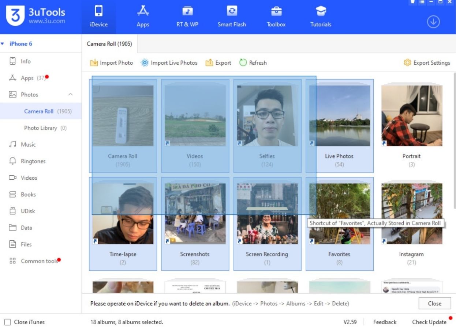Select Apps (37) in the sidebar

point(41,78)
